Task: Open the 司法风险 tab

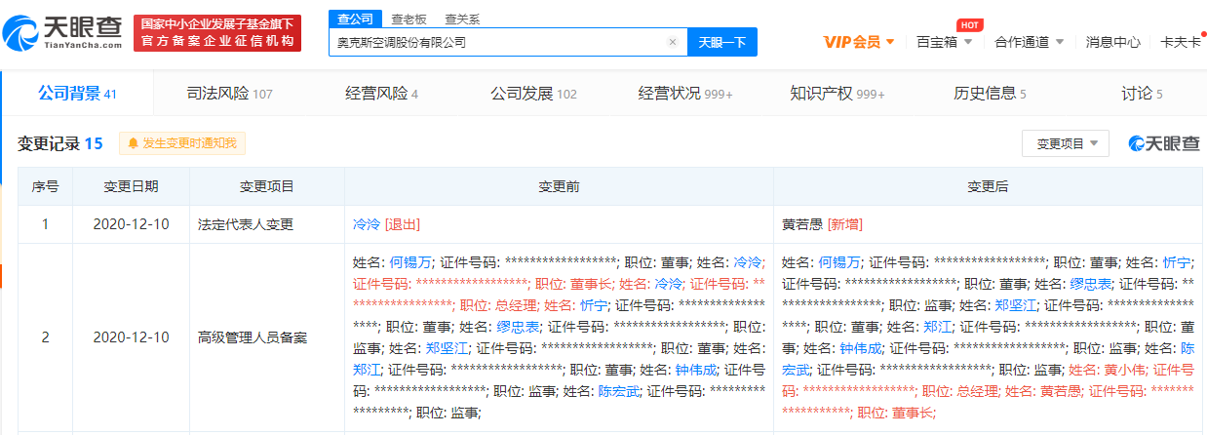Action: tap(229, 94)
